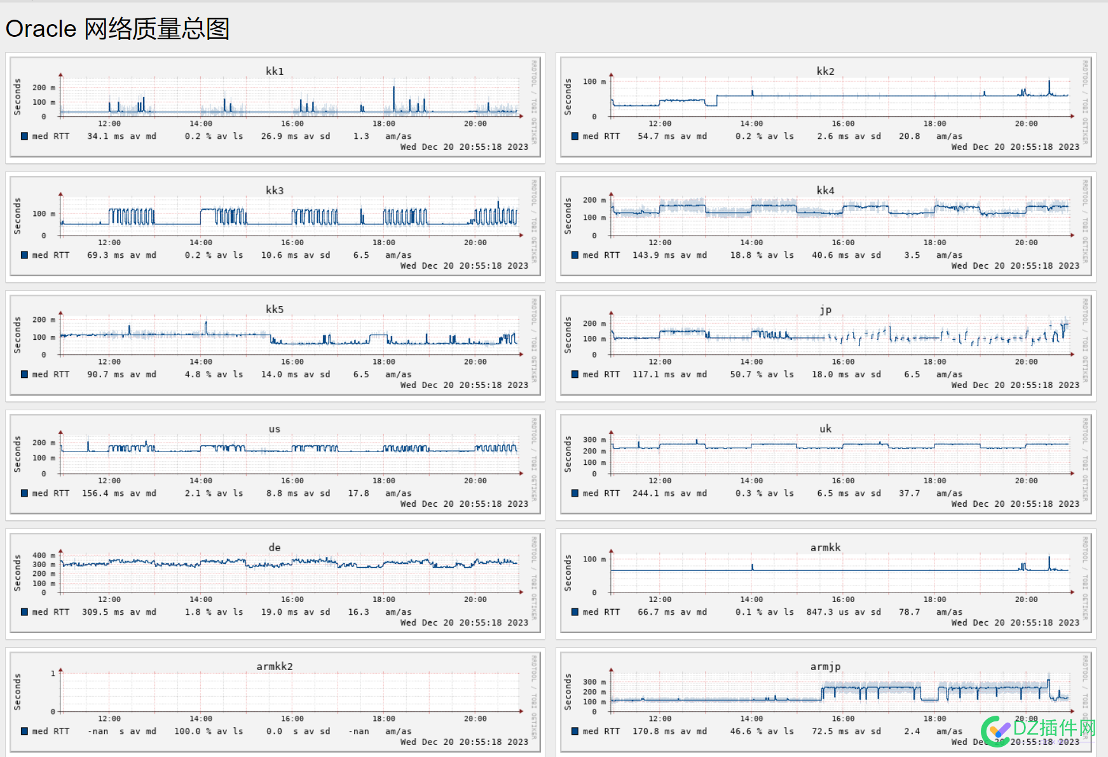The height and width of the screenshot is (757, 1108).
Task: Click the '50.7 % av ls' loss value under jp
Action: click(762, 374)
